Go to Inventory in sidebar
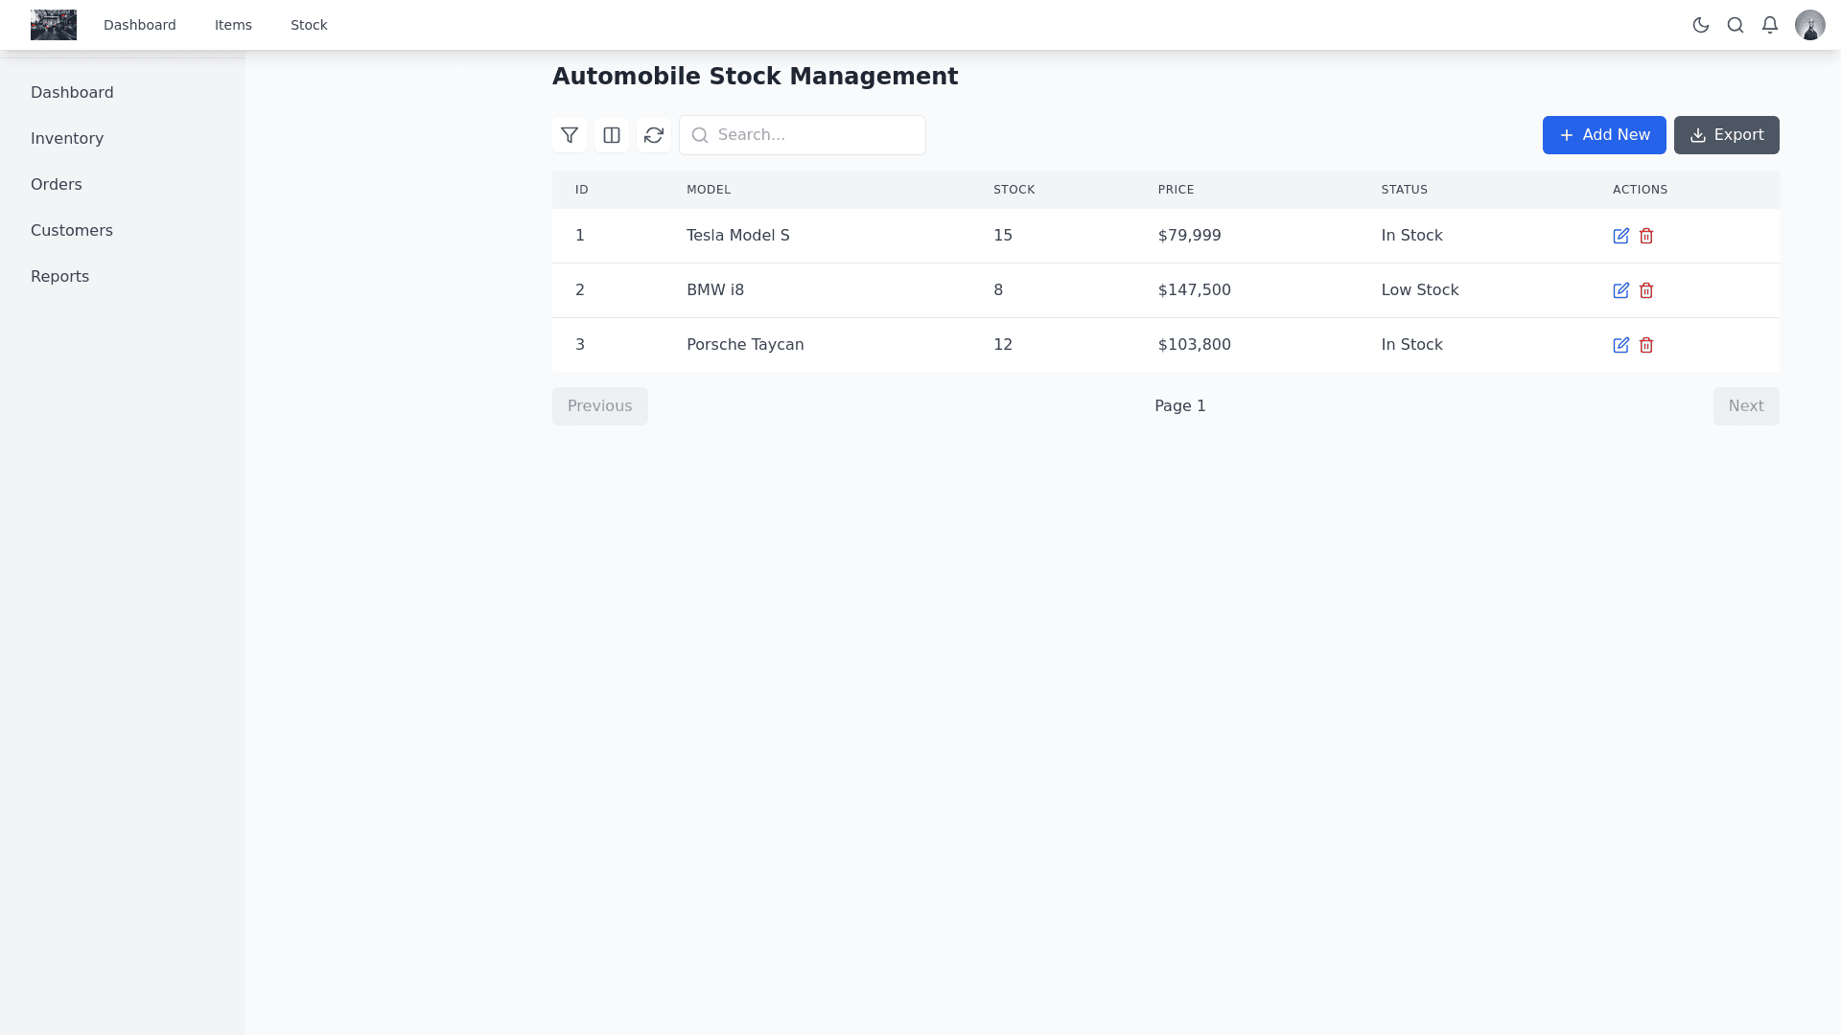 click(x=67, y=138)
